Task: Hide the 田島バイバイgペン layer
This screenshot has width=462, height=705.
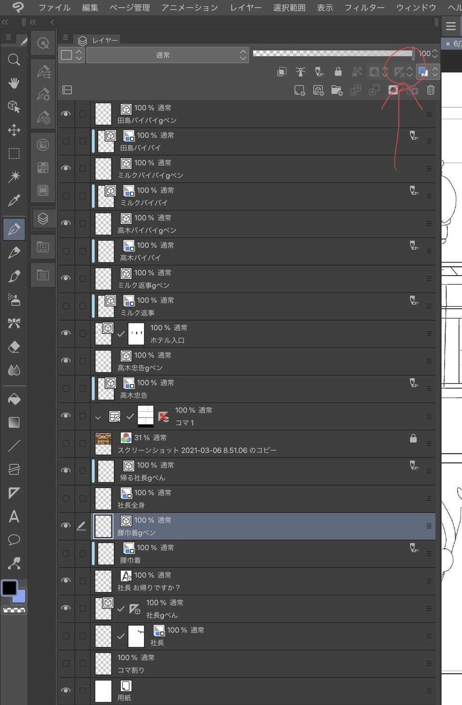Action: click(66, 114)
